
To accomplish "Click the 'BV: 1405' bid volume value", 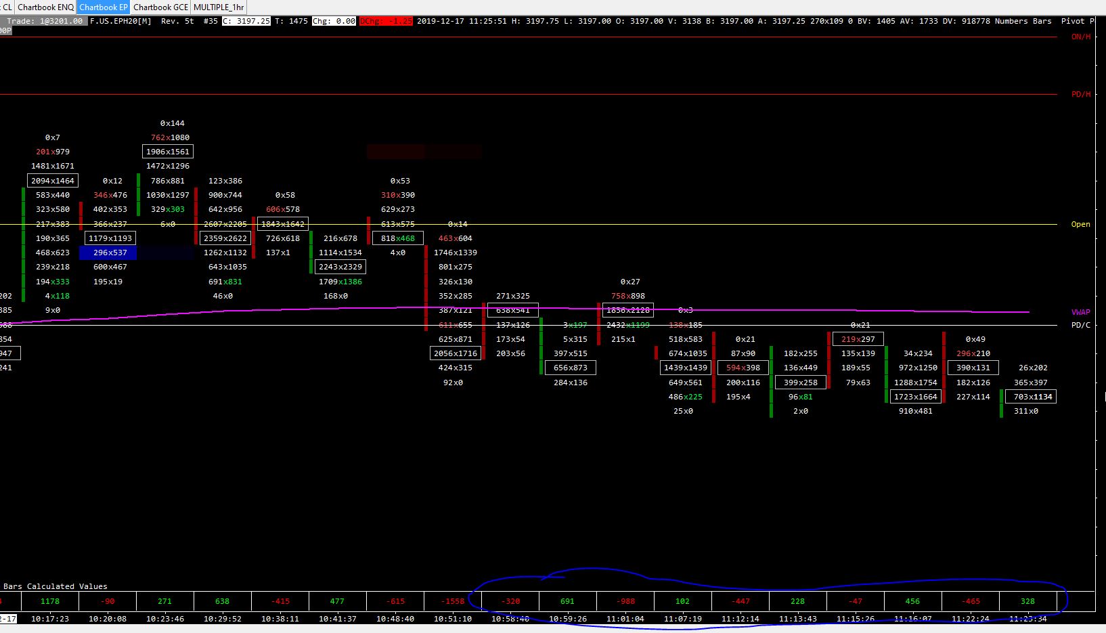I will tap(876, 21).
